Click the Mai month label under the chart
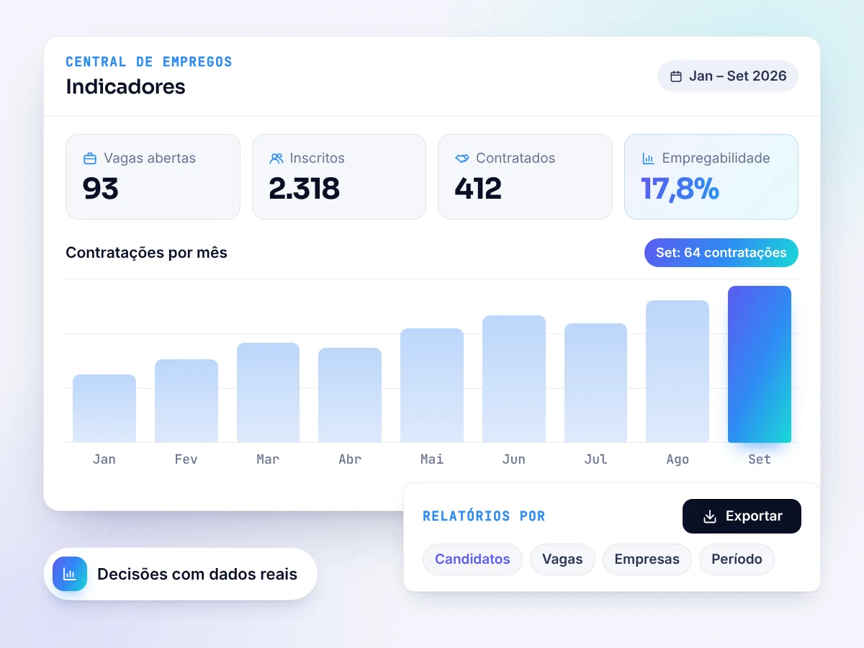This screenshot has width=864, height=648. pos(432,459)
